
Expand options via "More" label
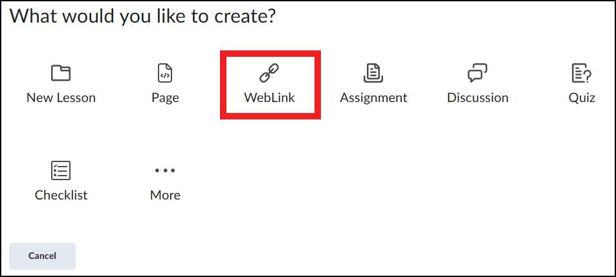[x=165, y=195]
